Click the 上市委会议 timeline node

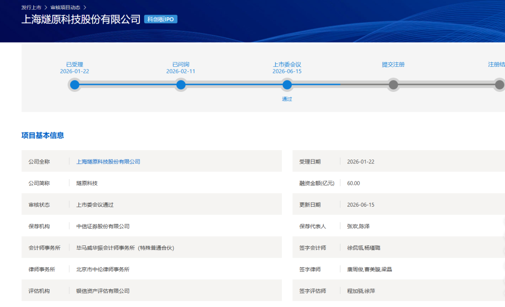pyautogui.click(x=287, y=85)
